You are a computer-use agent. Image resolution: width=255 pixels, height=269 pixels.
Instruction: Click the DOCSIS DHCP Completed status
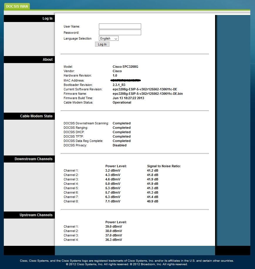(x=121, y=132)
